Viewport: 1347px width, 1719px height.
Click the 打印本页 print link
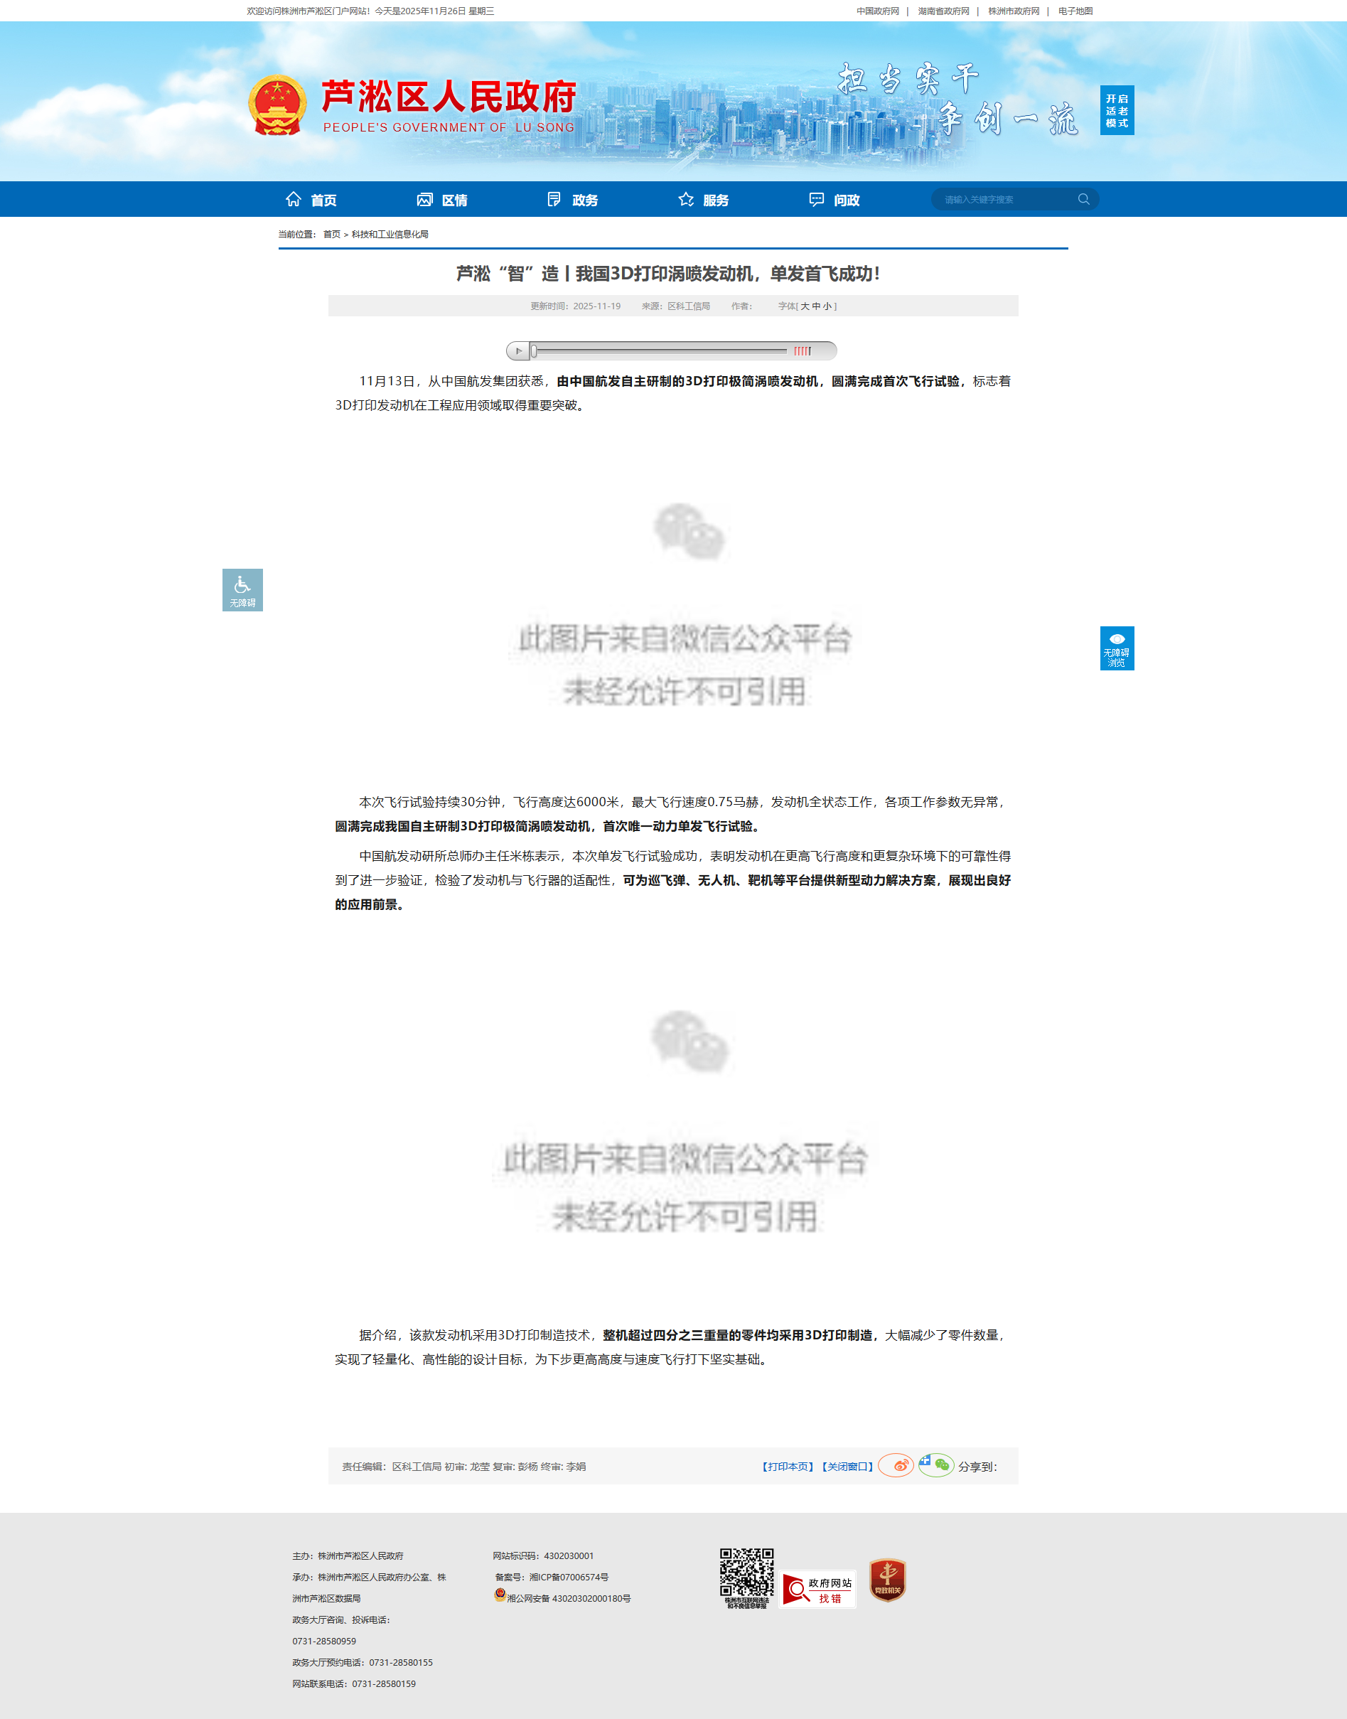click(787, 1467)
